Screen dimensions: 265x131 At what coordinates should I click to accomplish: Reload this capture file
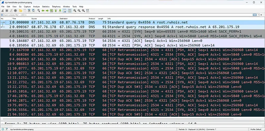(33, 11)
